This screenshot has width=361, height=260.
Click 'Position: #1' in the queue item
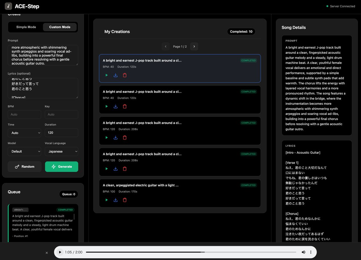pyautogui.click(x=21, y=236)
